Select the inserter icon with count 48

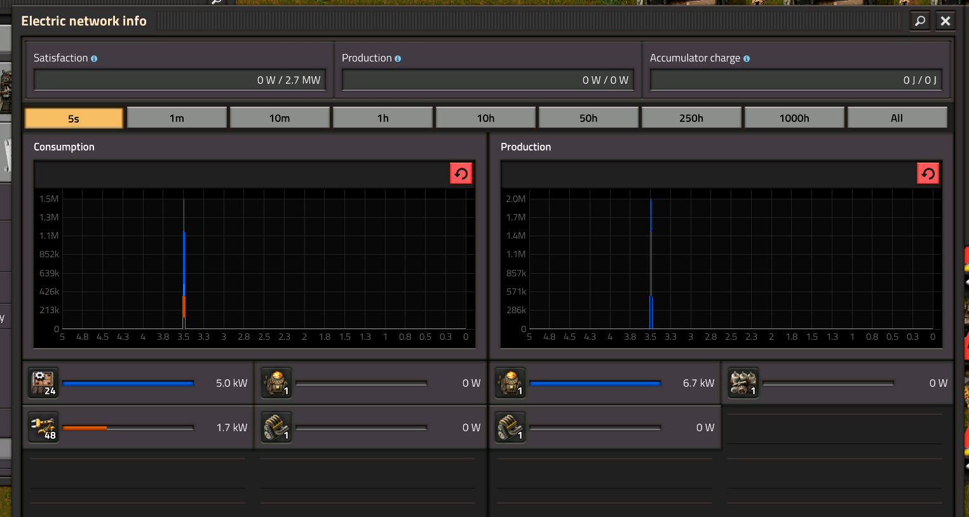point(43,427)
